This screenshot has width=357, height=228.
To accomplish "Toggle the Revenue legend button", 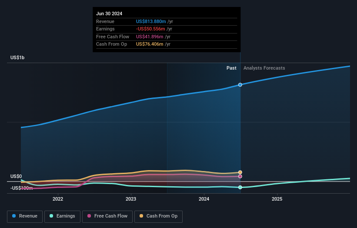I will (25, 216).
